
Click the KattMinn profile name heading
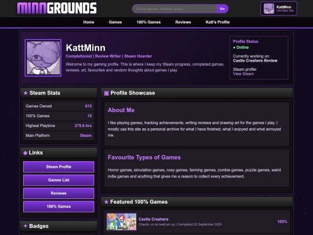(86, 48)
